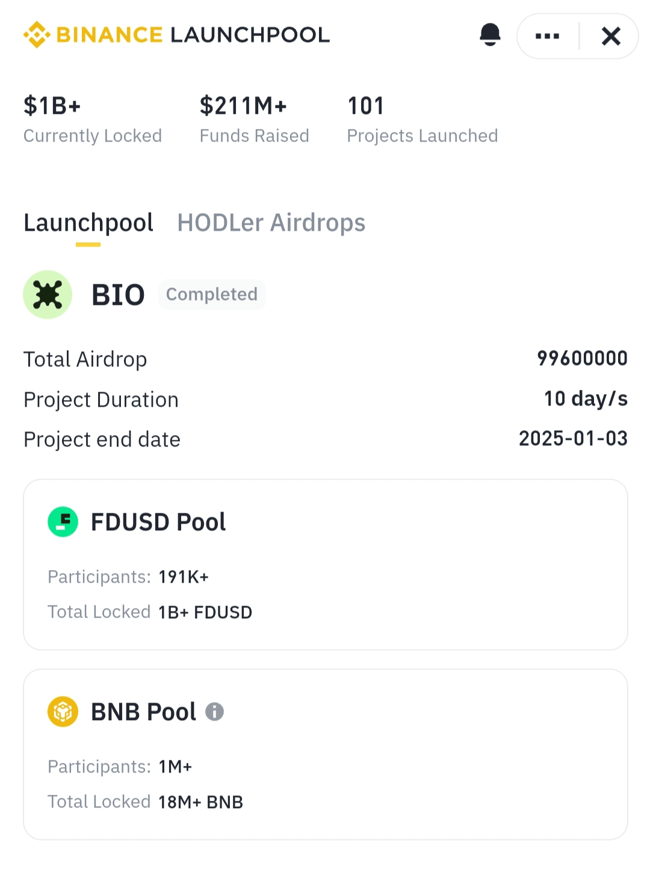The image size is (650, 884).
Task: Close the Launchpool mini app
Action: [611, 36]
